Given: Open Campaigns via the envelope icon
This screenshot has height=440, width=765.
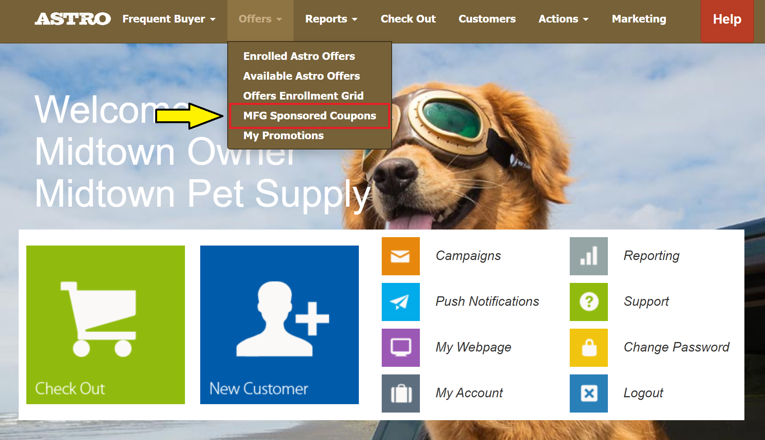Looking at the screenshot, I should pyautogui.click(x=400, y=256).
